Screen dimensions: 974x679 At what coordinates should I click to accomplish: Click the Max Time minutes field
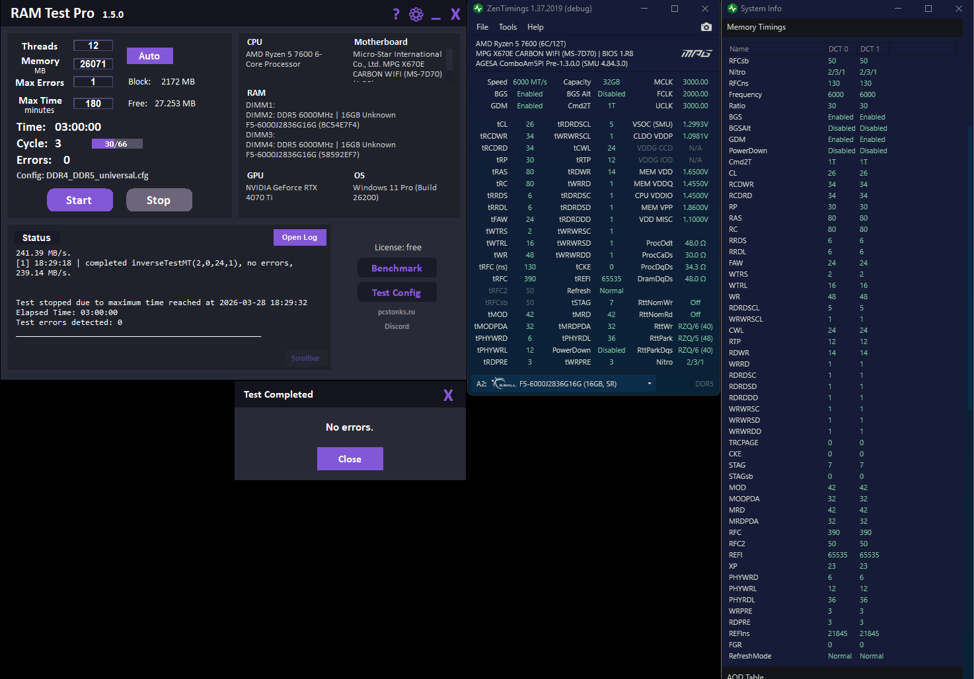93,104
